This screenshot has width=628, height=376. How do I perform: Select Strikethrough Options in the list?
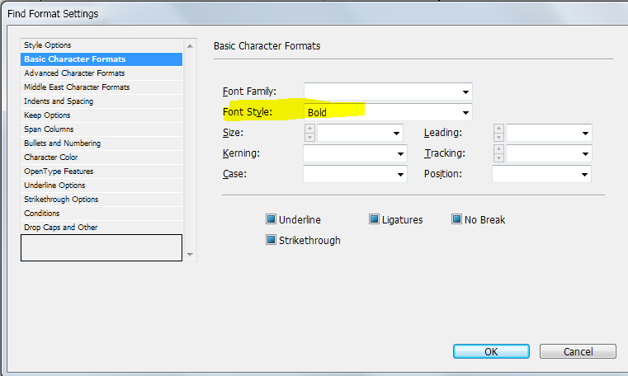point(102,200)
